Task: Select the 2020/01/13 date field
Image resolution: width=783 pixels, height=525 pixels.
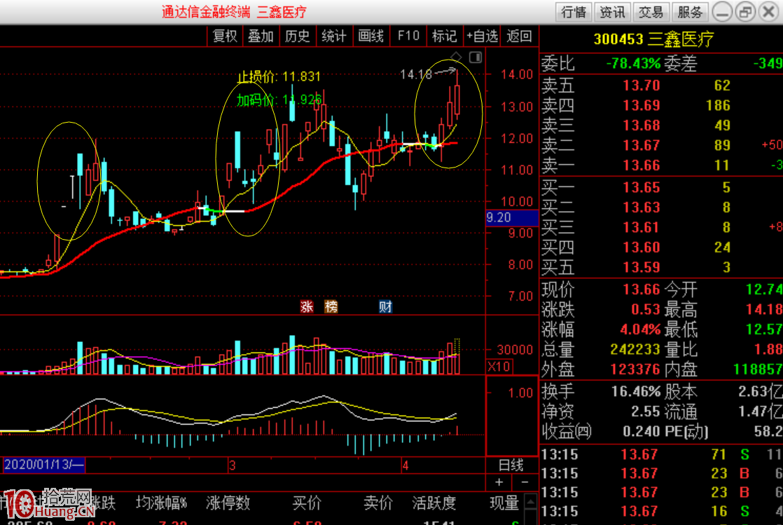Action: (44, 465)
